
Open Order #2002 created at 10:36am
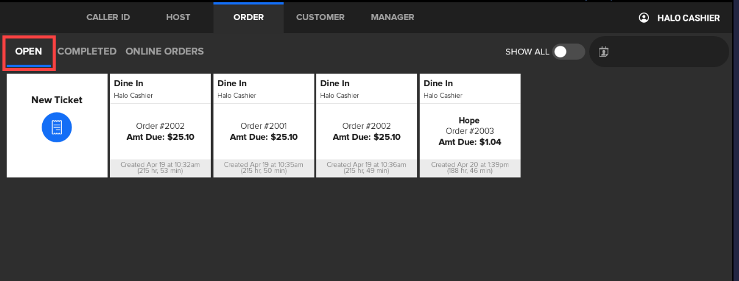click(366, 131)
